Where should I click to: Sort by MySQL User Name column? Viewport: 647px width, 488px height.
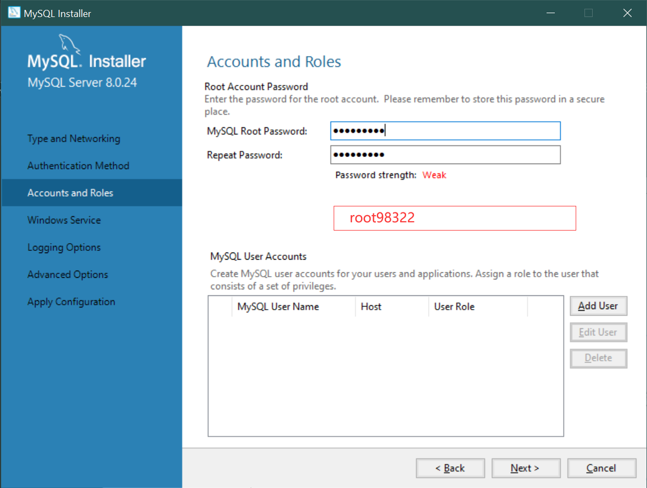coord(294,307)
